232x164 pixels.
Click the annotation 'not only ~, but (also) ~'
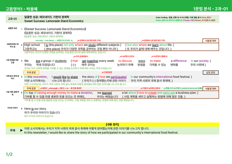click(53, 40)
